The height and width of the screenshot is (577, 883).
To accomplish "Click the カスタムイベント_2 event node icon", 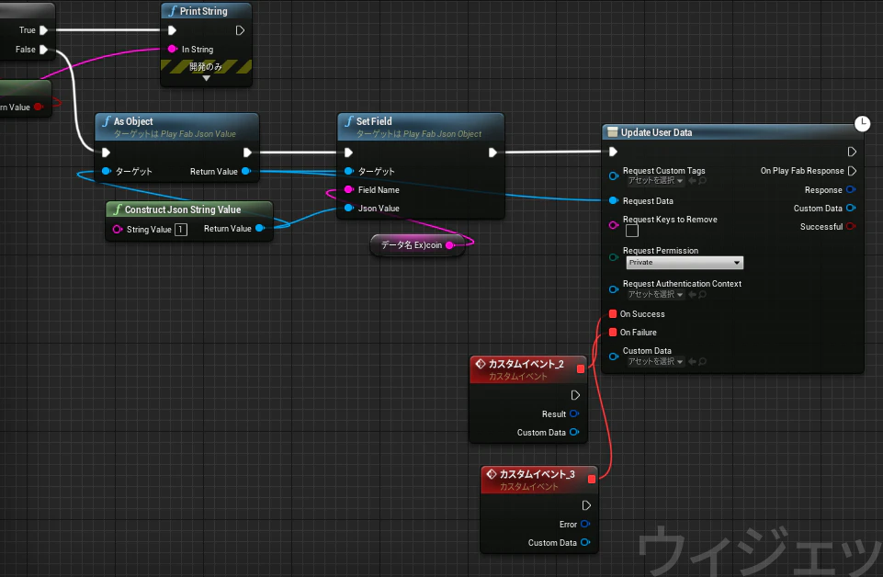I will point(481,364).
